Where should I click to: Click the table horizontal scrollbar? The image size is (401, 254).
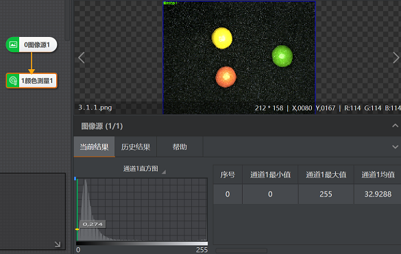(x=241, y=251)
